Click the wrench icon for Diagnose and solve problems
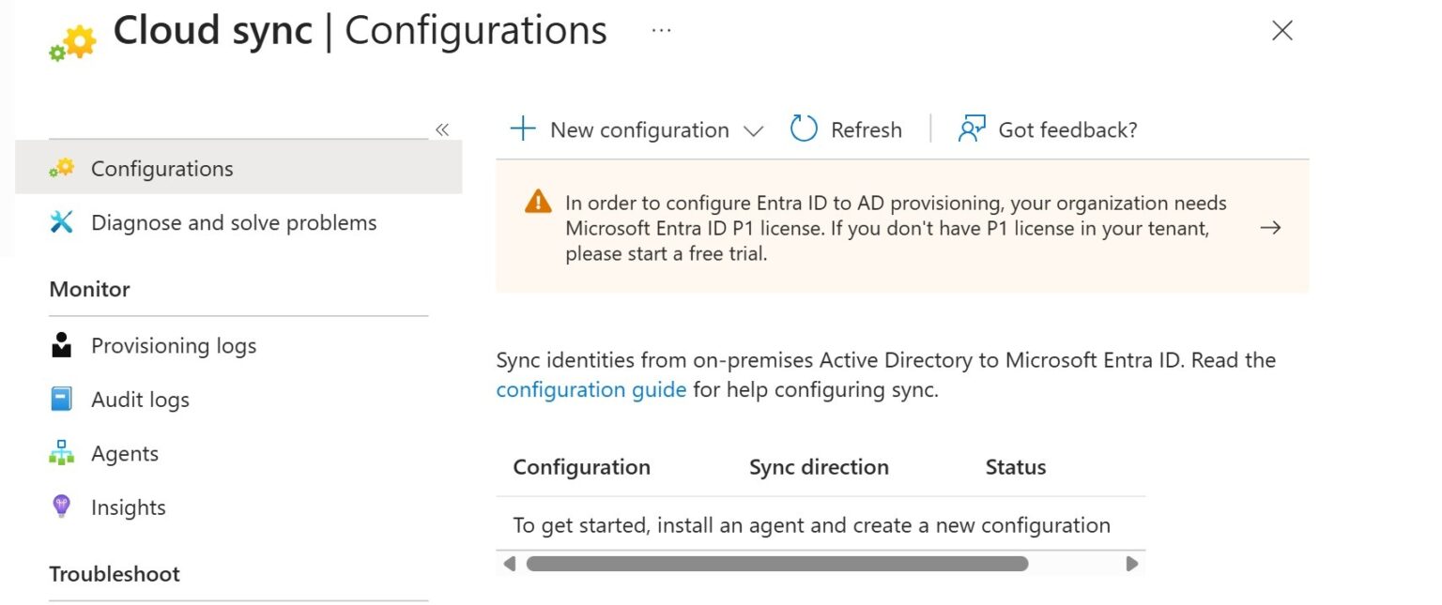Screen dimensions: 1442x605 click(x=62, y=222)
